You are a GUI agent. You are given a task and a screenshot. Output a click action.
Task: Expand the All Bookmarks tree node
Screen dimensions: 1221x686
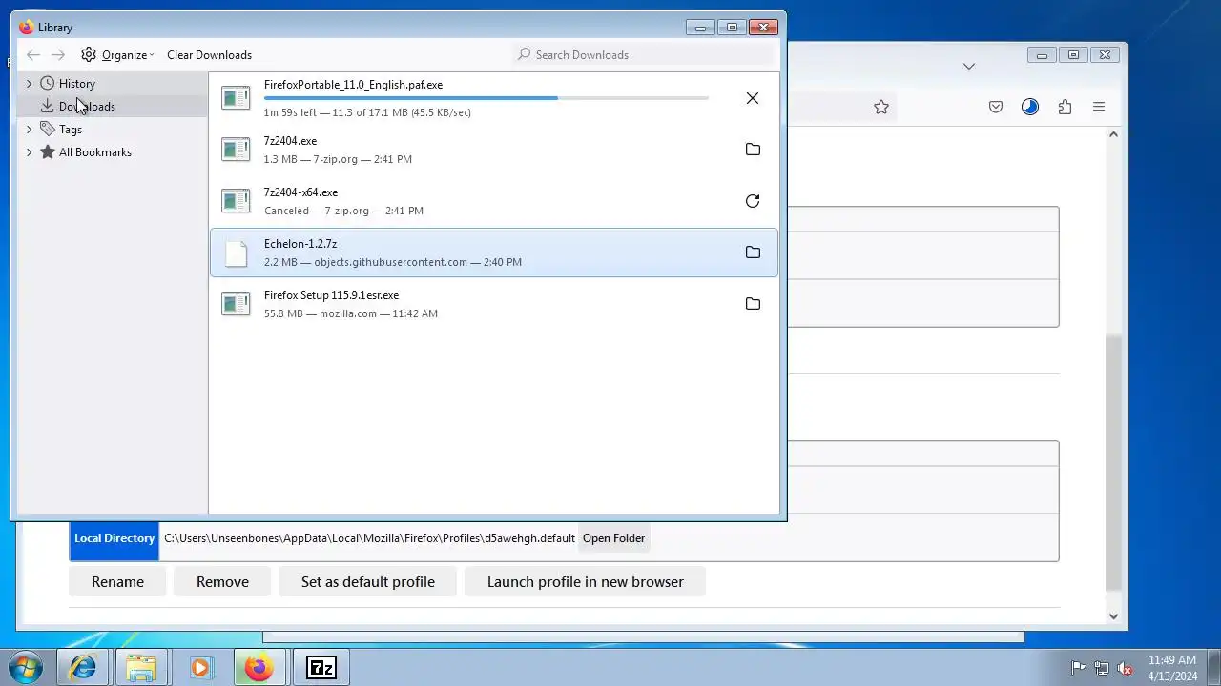coord(29,152)
